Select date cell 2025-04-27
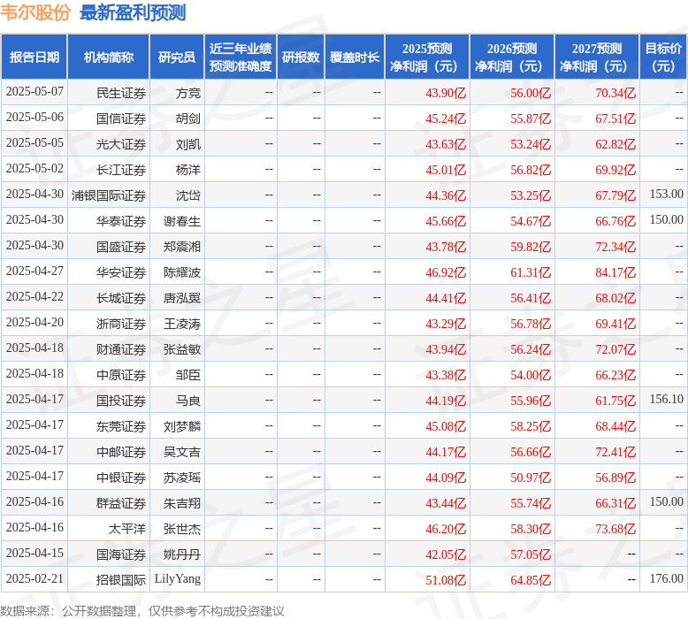Screen dimensions: 688x619 (x=34, y=271)
